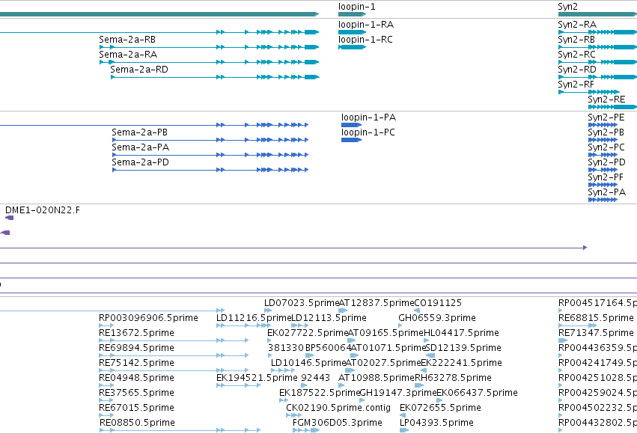Select the AT10988.5prime EST label
This screenshot has height=434, width=637.
tap(377, 379)
